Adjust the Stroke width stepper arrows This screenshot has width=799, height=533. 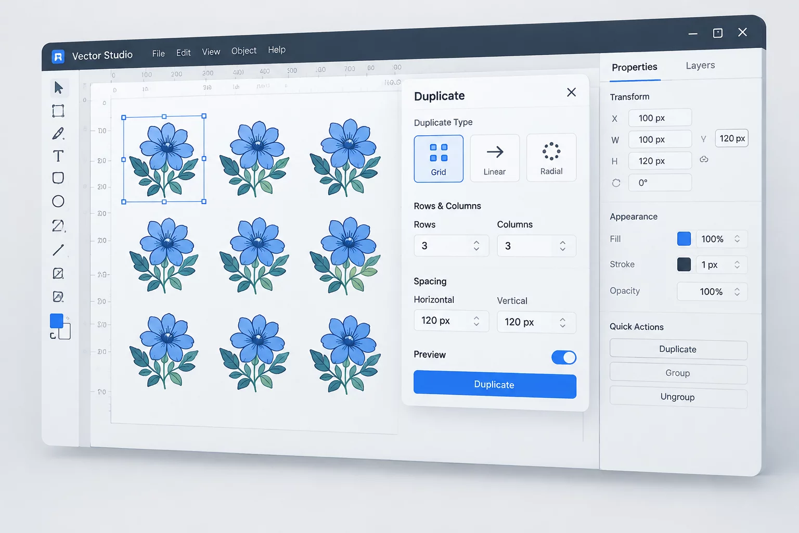(x=737, y=264)
